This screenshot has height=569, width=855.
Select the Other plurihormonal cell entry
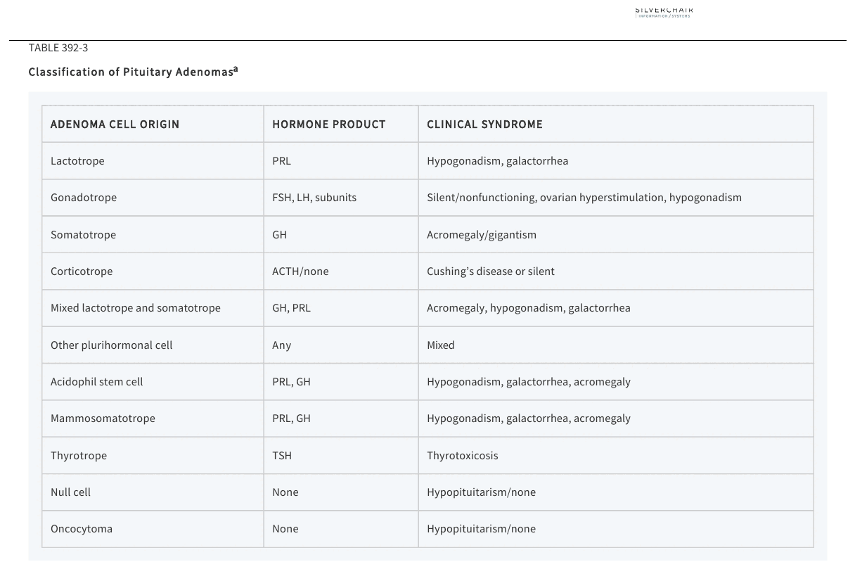[x=153, y=345]
